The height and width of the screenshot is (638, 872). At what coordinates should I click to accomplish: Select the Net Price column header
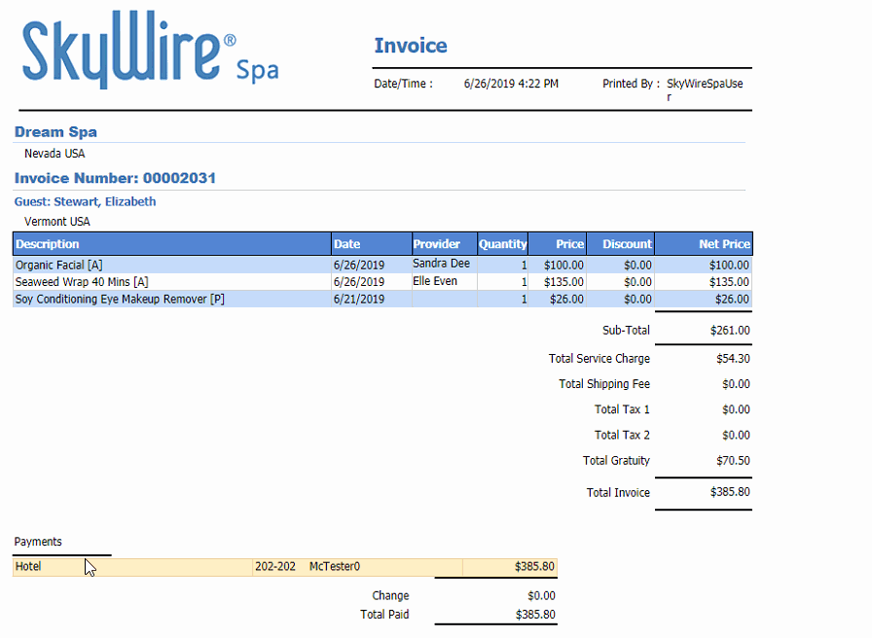pyautogui.click(x=724, y=244)
